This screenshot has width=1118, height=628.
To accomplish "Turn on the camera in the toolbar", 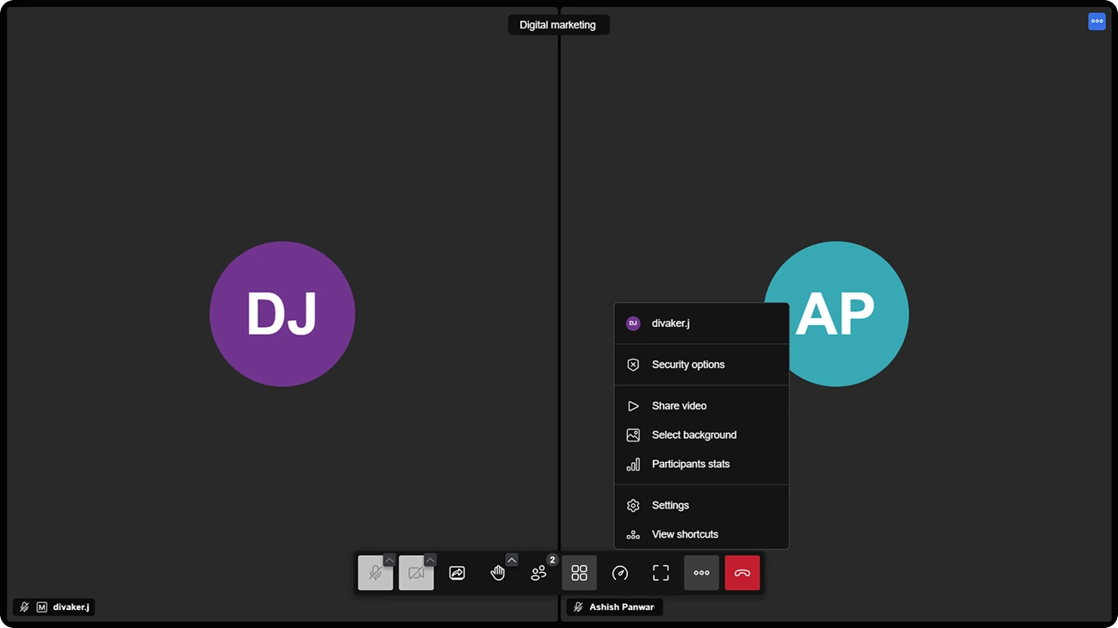I will (x=415, y=574).
